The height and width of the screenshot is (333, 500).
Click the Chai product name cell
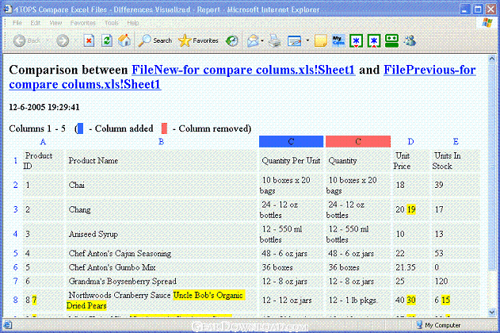162,185
